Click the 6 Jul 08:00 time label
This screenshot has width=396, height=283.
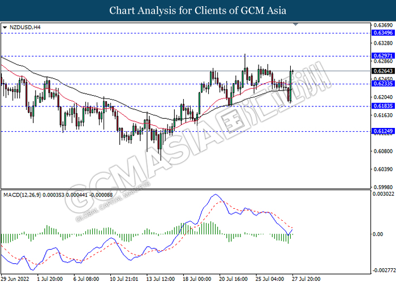87,279
